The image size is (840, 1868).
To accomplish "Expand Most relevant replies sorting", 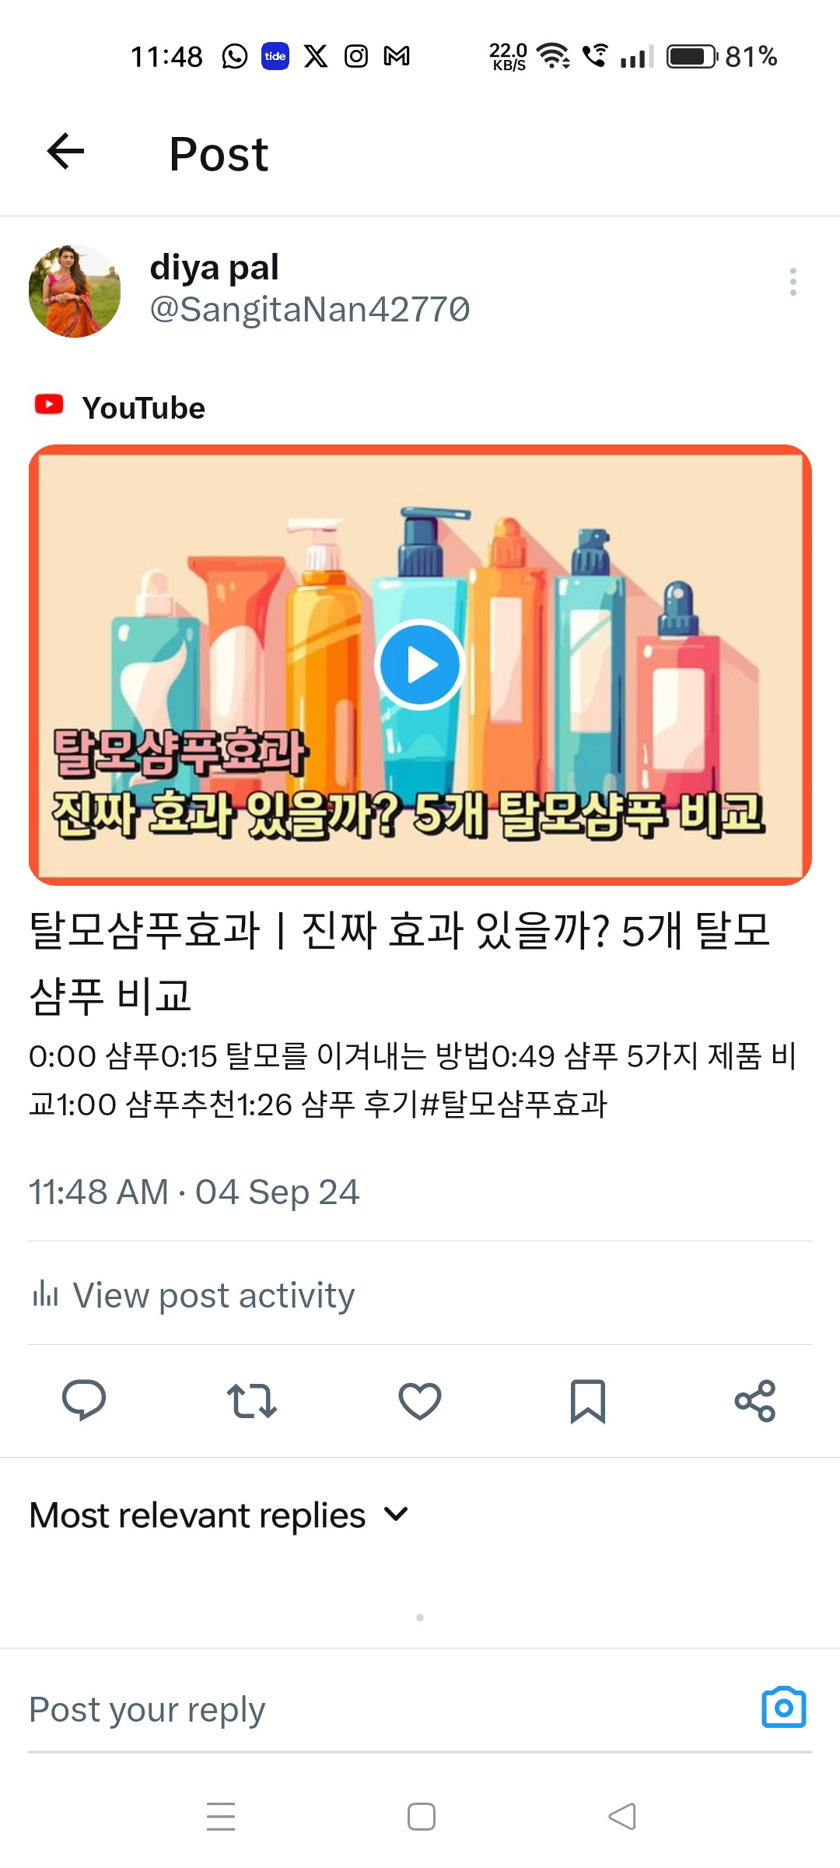I will 219,1515.
